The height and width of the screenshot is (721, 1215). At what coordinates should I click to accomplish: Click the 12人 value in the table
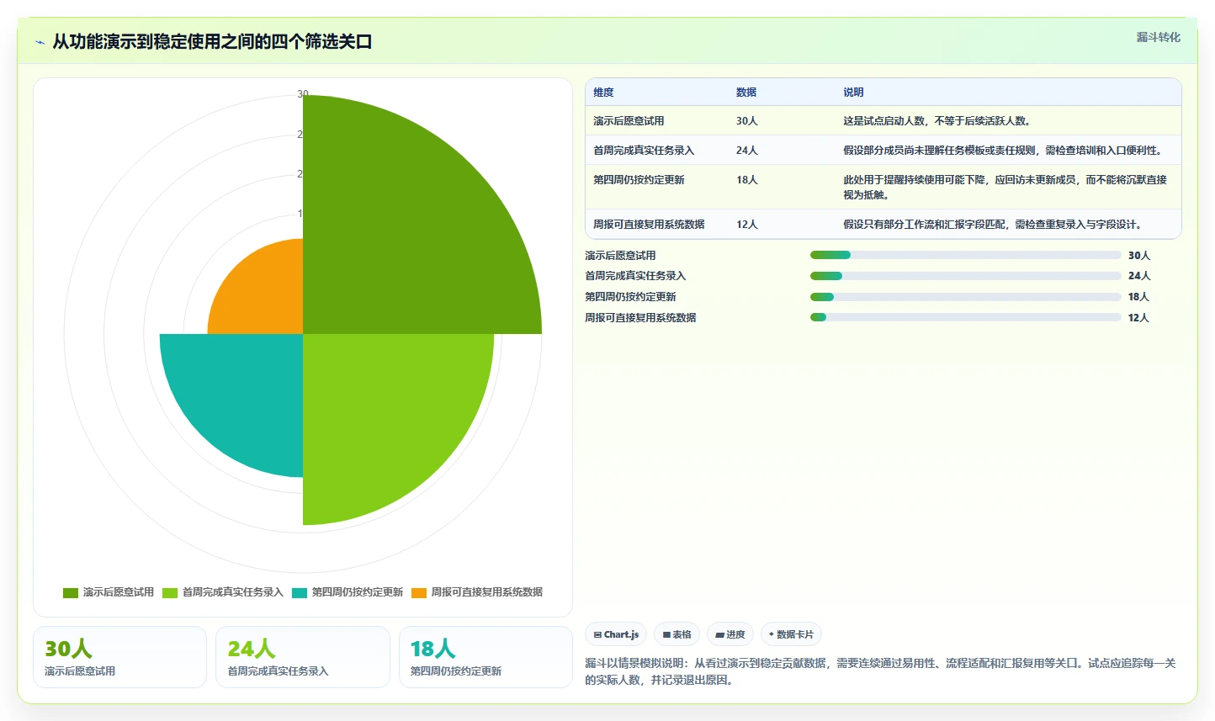tap(747, 225)
